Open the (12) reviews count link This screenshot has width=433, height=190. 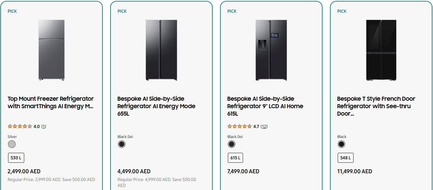point(264,126)
